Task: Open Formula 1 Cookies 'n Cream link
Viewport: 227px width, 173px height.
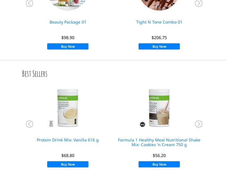Action: click(x=159, y=142)
